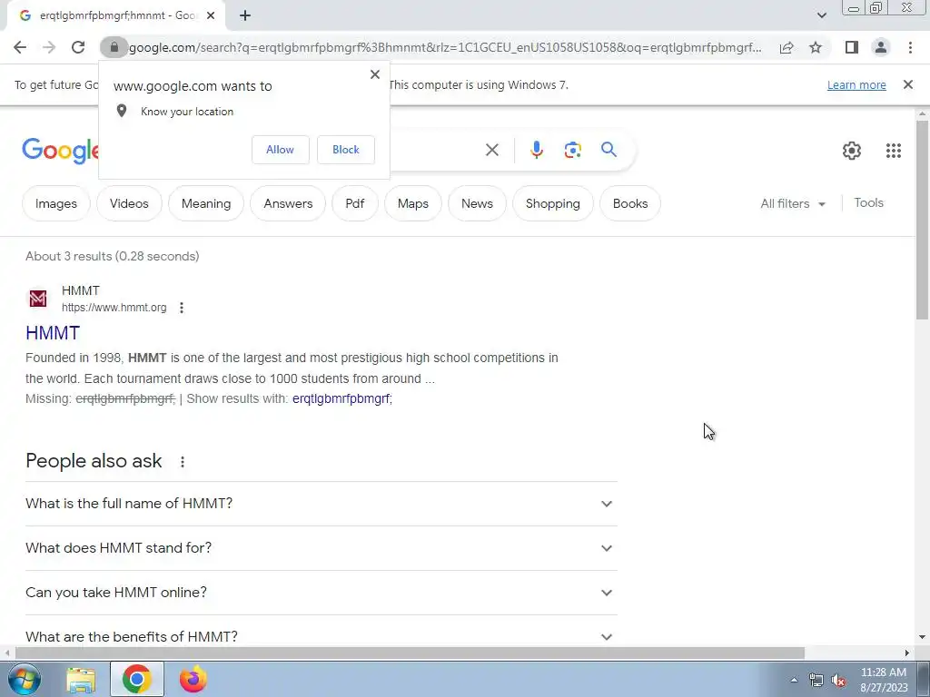This screenshot has width=930, height=697.
Task: Open the Google apps grid
Action: pyautogui.click(x=894, y=151)
